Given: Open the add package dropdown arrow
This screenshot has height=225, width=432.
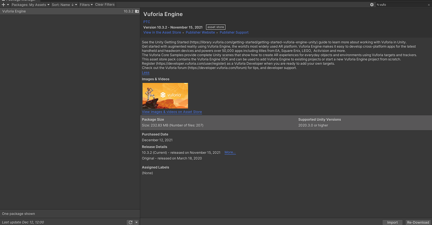Looking at the screenshot, I should tap(8, 5).
